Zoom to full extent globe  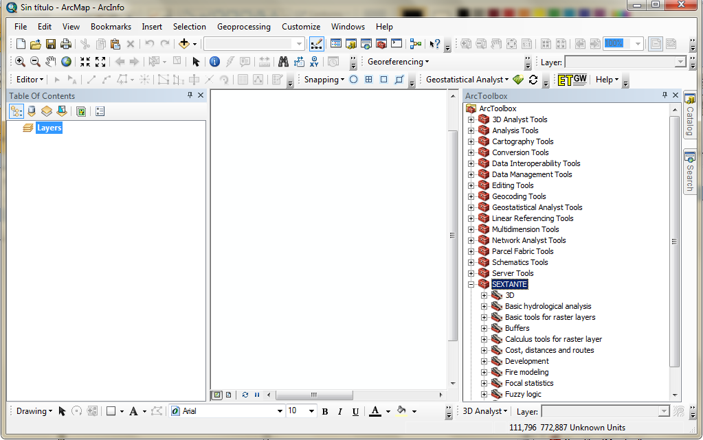(66, 61)
